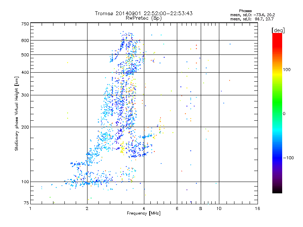This screenshot has height=227, width=303.
Task: Click the x-axis tick label '4'
Action: (x=144, y=208)
